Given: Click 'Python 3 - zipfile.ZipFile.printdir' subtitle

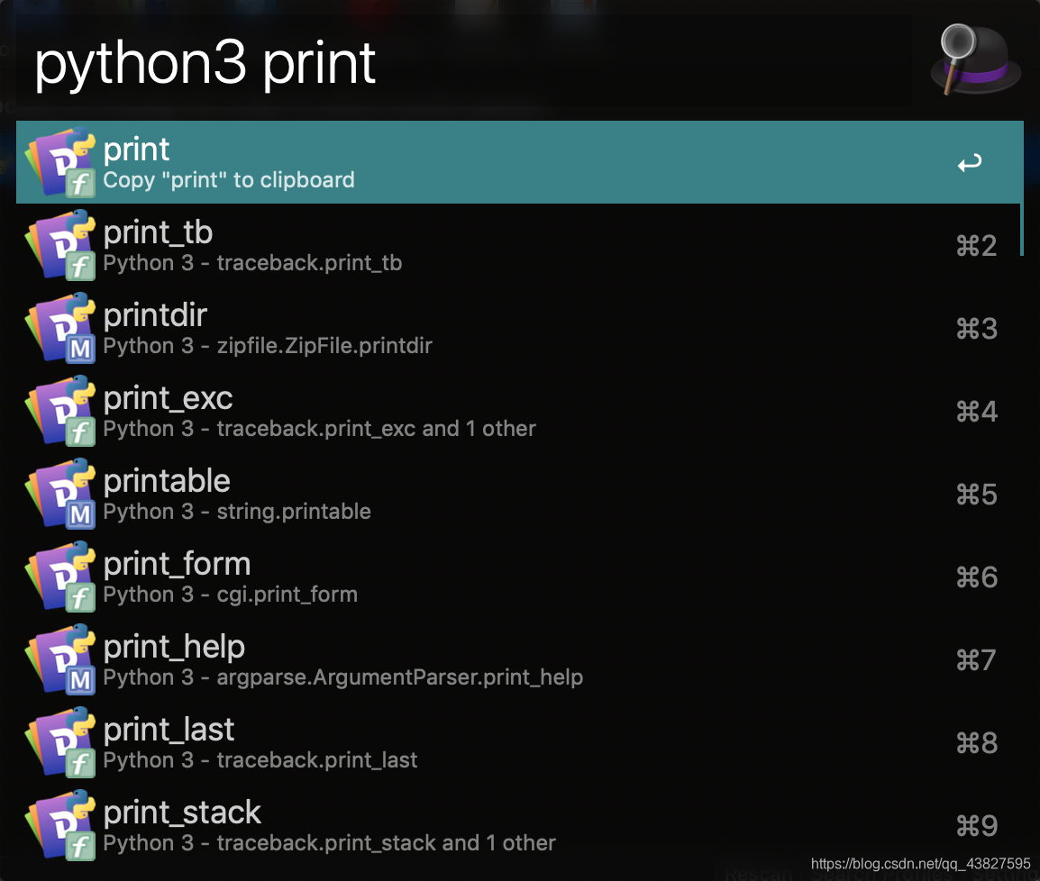Looking at the screenshot, I should tap(268, 346).
